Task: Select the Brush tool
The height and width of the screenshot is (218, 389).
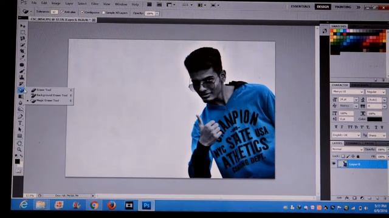Action: (x=22, y=71)
